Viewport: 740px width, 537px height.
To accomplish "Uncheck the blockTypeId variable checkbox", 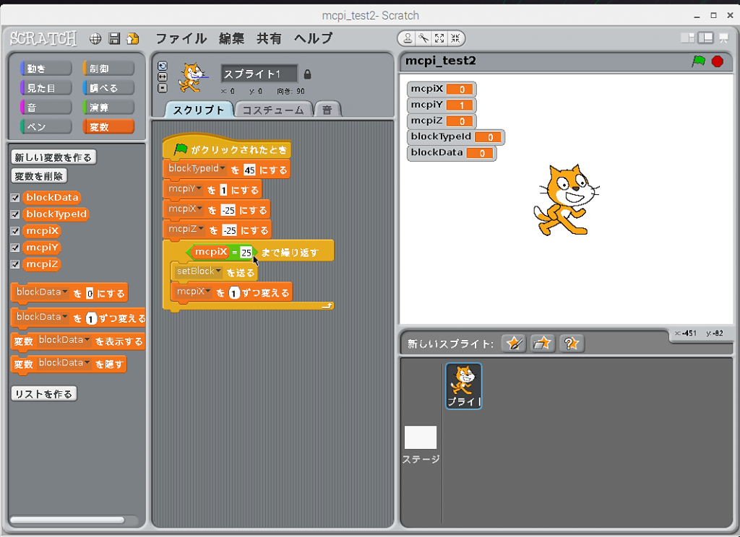I will [15, 214].
